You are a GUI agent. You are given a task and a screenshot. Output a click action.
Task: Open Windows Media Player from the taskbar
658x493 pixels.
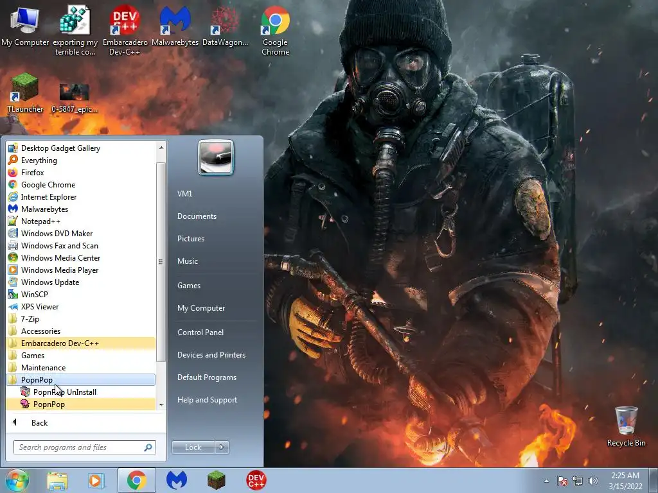point(96,480)
